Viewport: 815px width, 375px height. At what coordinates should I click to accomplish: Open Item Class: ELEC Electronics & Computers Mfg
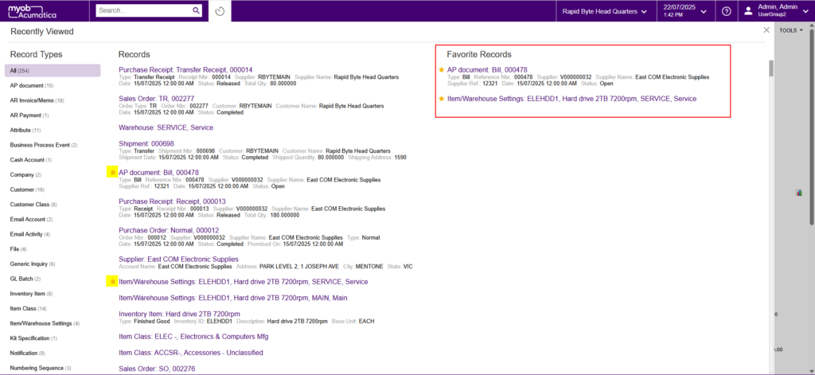click(193, 337)
